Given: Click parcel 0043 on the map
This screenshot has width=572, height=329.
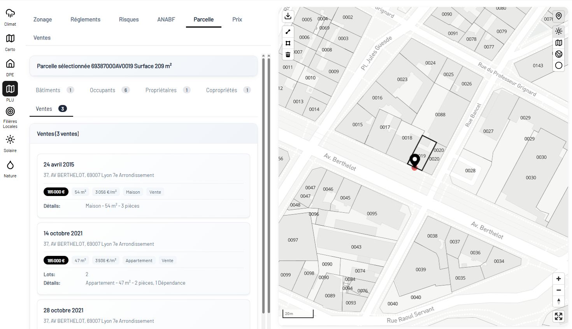Looking at the screenshot, I should [x=356, y=247].
